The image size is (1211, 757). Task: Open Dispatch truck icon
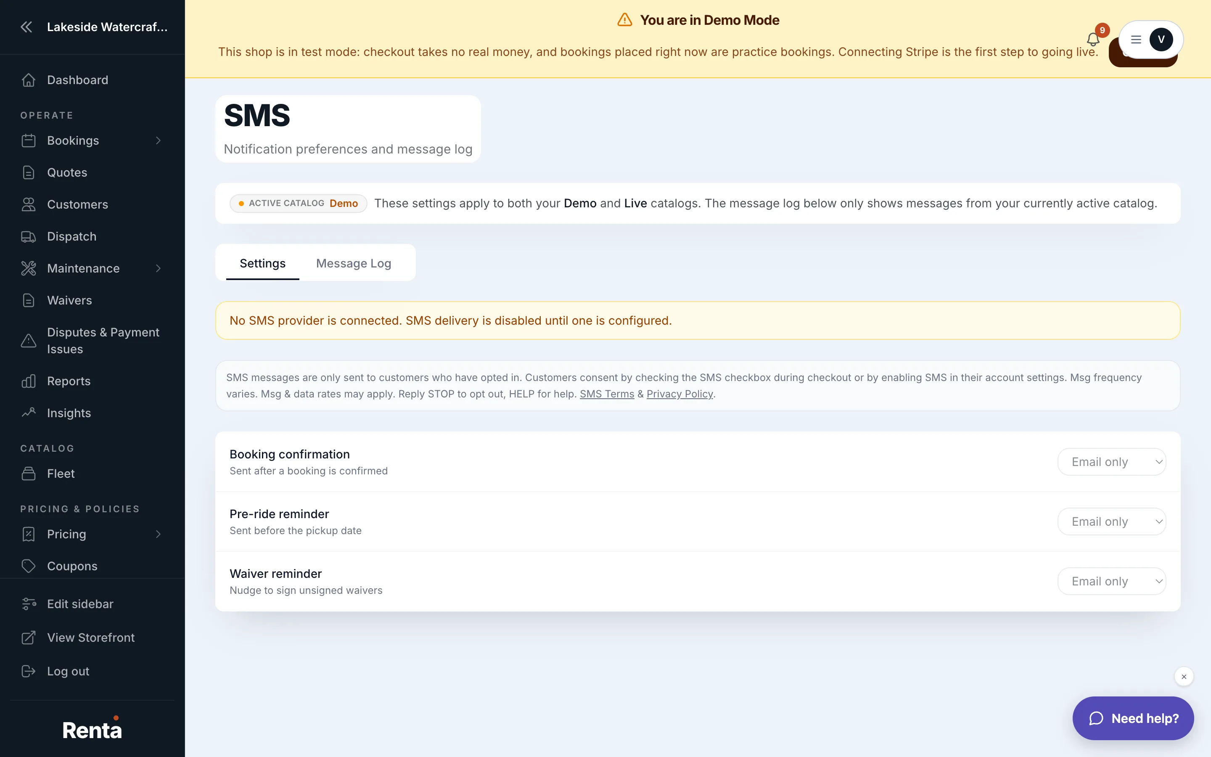coord(29,237)
